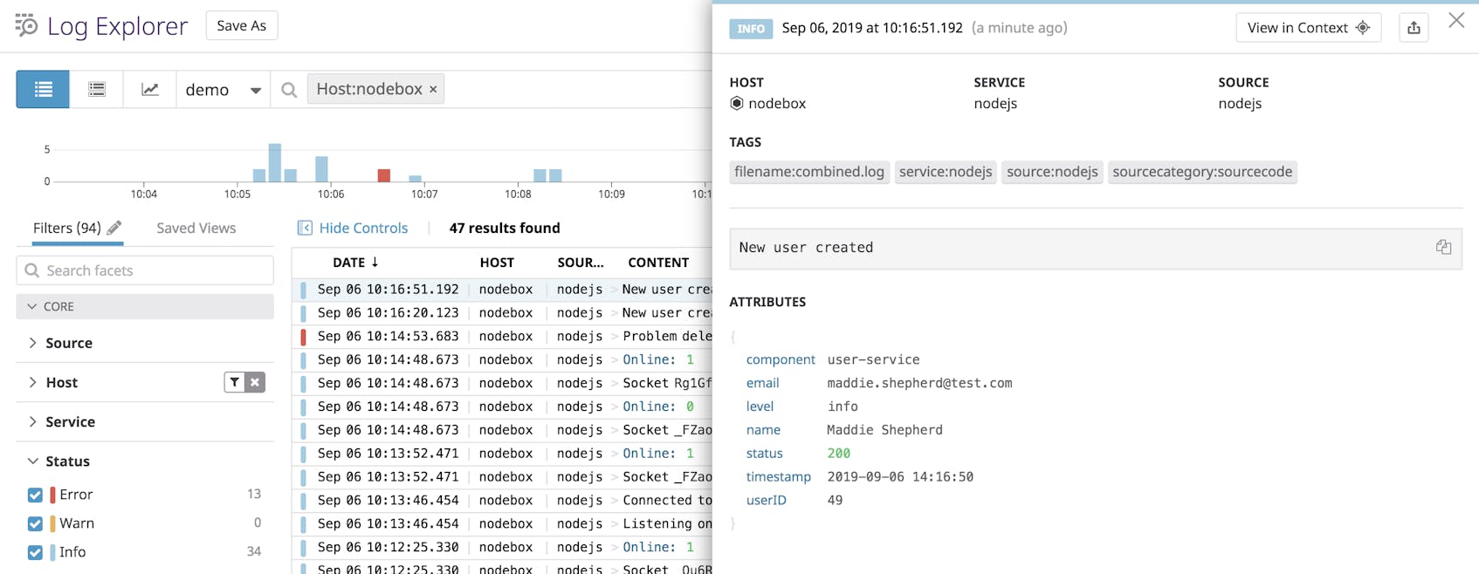Click the Search facets input field

coord(145,270)
